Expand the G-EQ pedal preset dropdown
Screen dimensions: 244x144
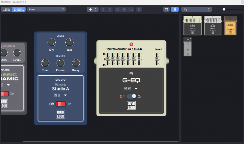click(x=131, y=89)
